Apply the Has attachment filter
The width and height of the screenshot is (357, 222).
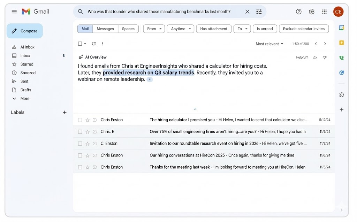pos(213,29)
